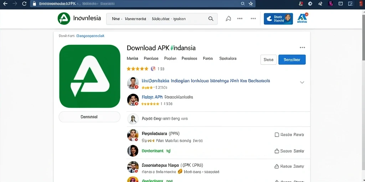Open the red A extension icon
This screenshot has height=182, width=365.
(x=301, y=4)
